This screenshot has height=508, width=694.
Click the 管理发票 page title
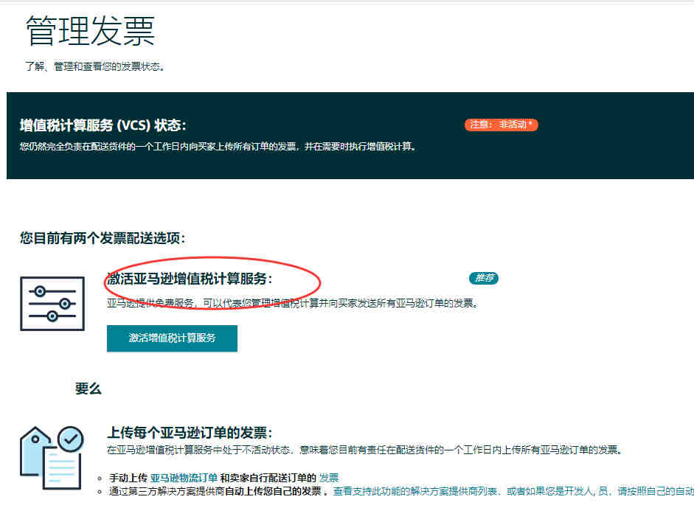point(90,30)
